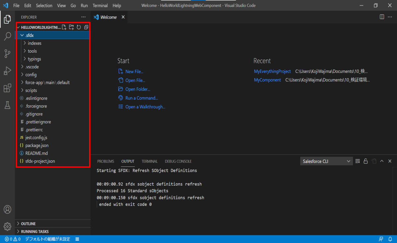The height and width of the screenshot is (243, 397).
Task: Close the bottom panel
Action: tap(390, 161)
